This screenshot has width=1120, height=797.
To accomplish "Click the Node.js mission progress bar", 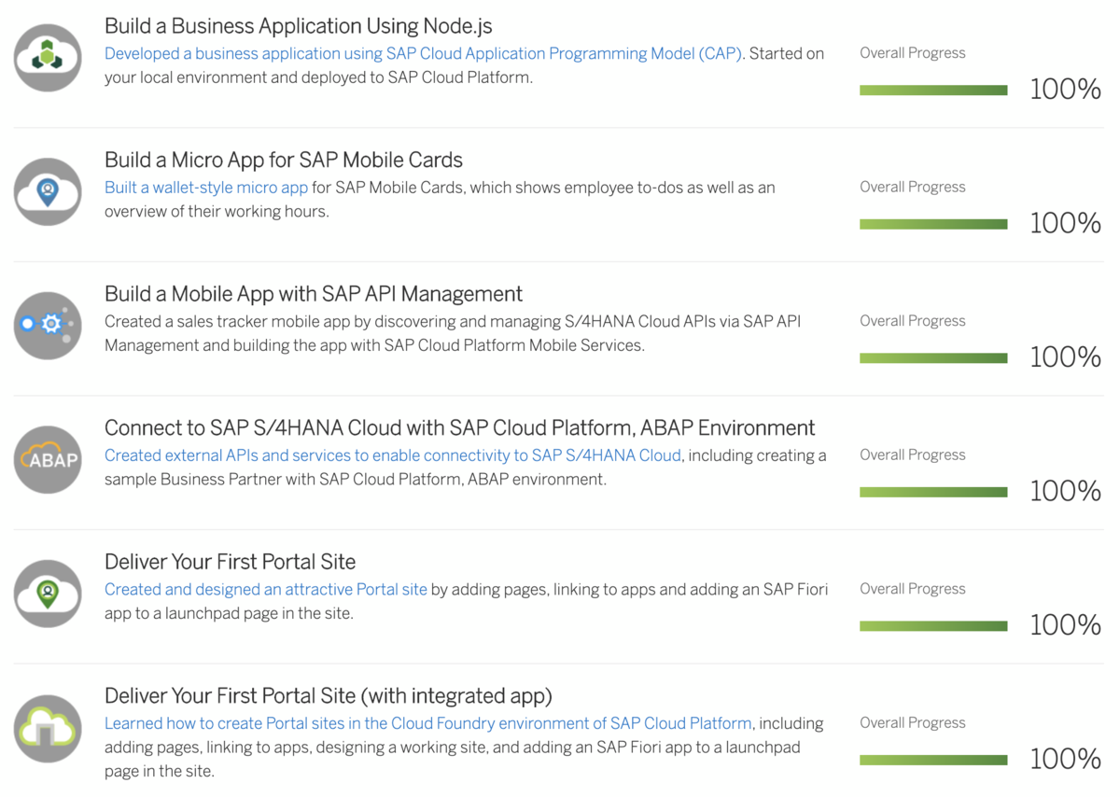I will pyautogui.click(x=933, y=91).
